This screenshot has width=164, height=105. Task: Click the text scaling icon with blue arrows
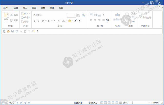(x=84, y=15)
